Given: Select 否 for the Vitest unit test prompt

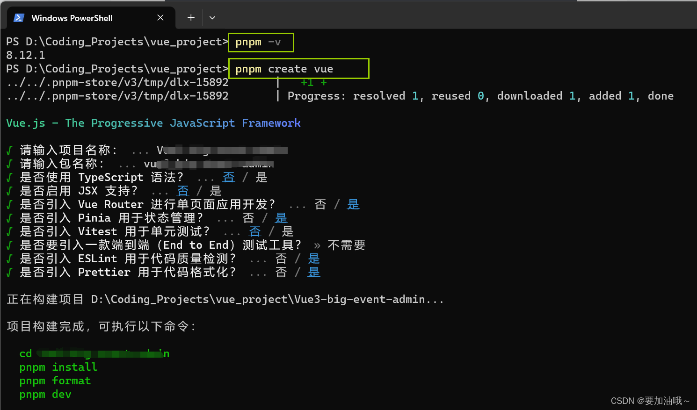Looking at the screenshot, I should (255, 231).
